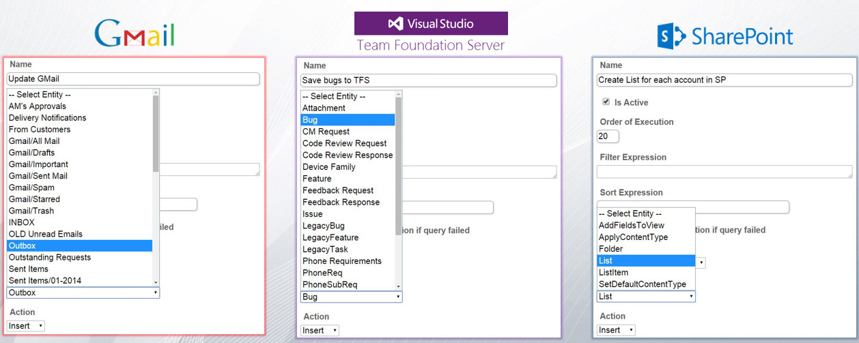Select Feature option in TFS list
The width and height of the screenshot is (859, 343).
317,179
